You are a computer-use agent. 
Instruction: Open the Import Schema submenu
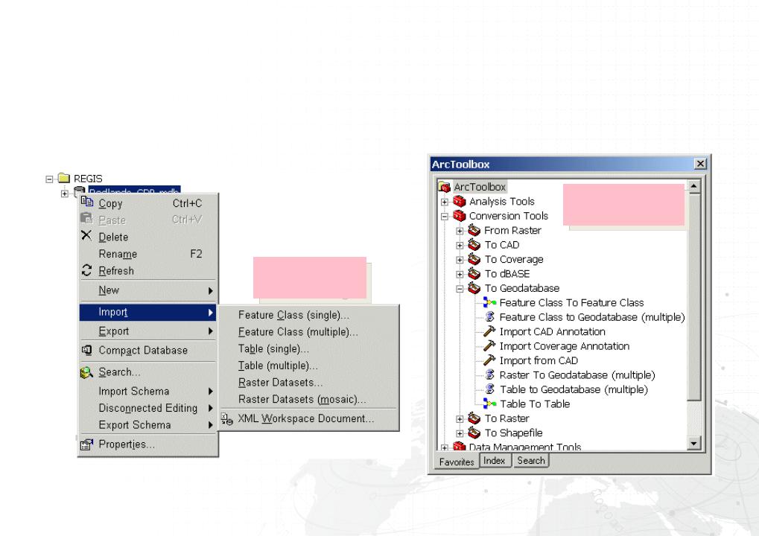147,391
